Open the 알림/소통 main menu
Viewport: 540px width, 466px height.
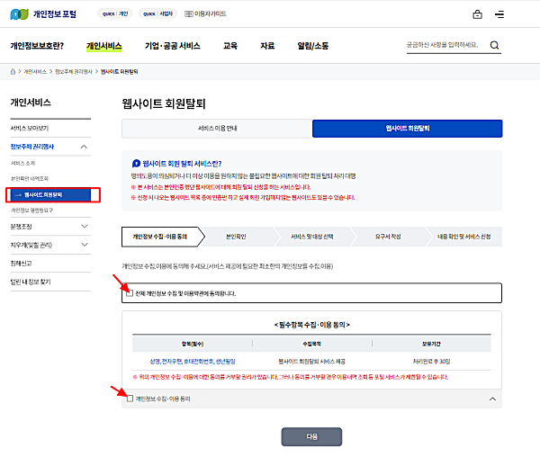(312, 46)
